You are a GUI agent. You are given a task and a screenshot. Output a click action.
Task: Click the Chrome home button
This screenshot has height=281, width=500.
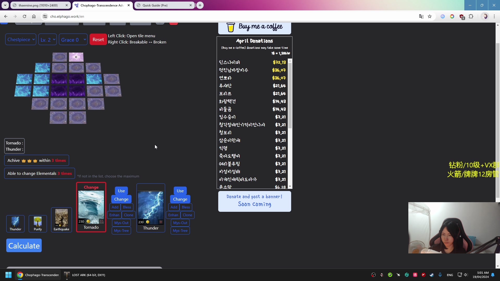(34, 16)
